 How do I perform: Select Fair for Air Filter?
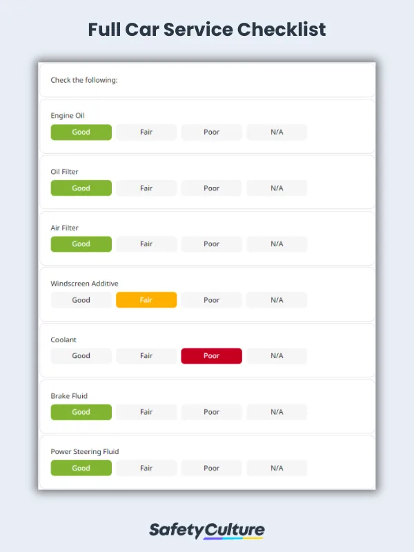[146, 244]
